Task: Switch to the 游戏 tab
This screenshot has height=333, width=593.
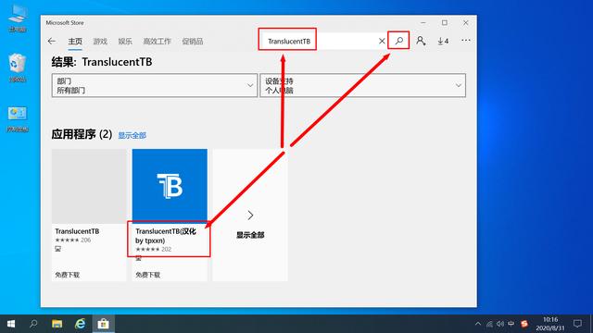Action: point(100,41)
